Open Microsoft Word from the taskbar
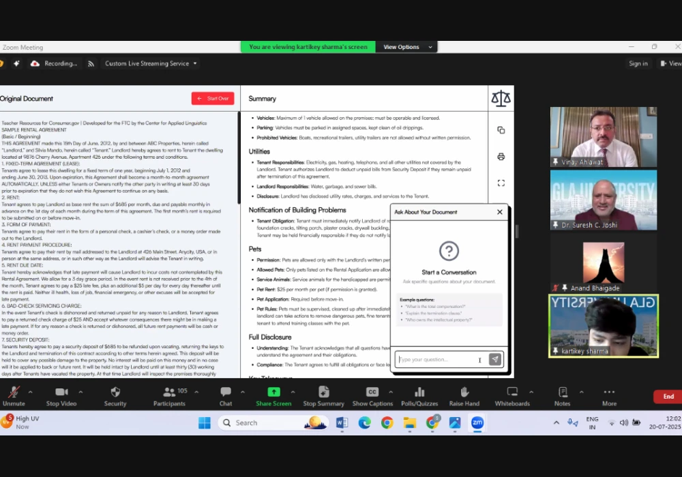Screen dimensions: 682x477 pos(342,423)
